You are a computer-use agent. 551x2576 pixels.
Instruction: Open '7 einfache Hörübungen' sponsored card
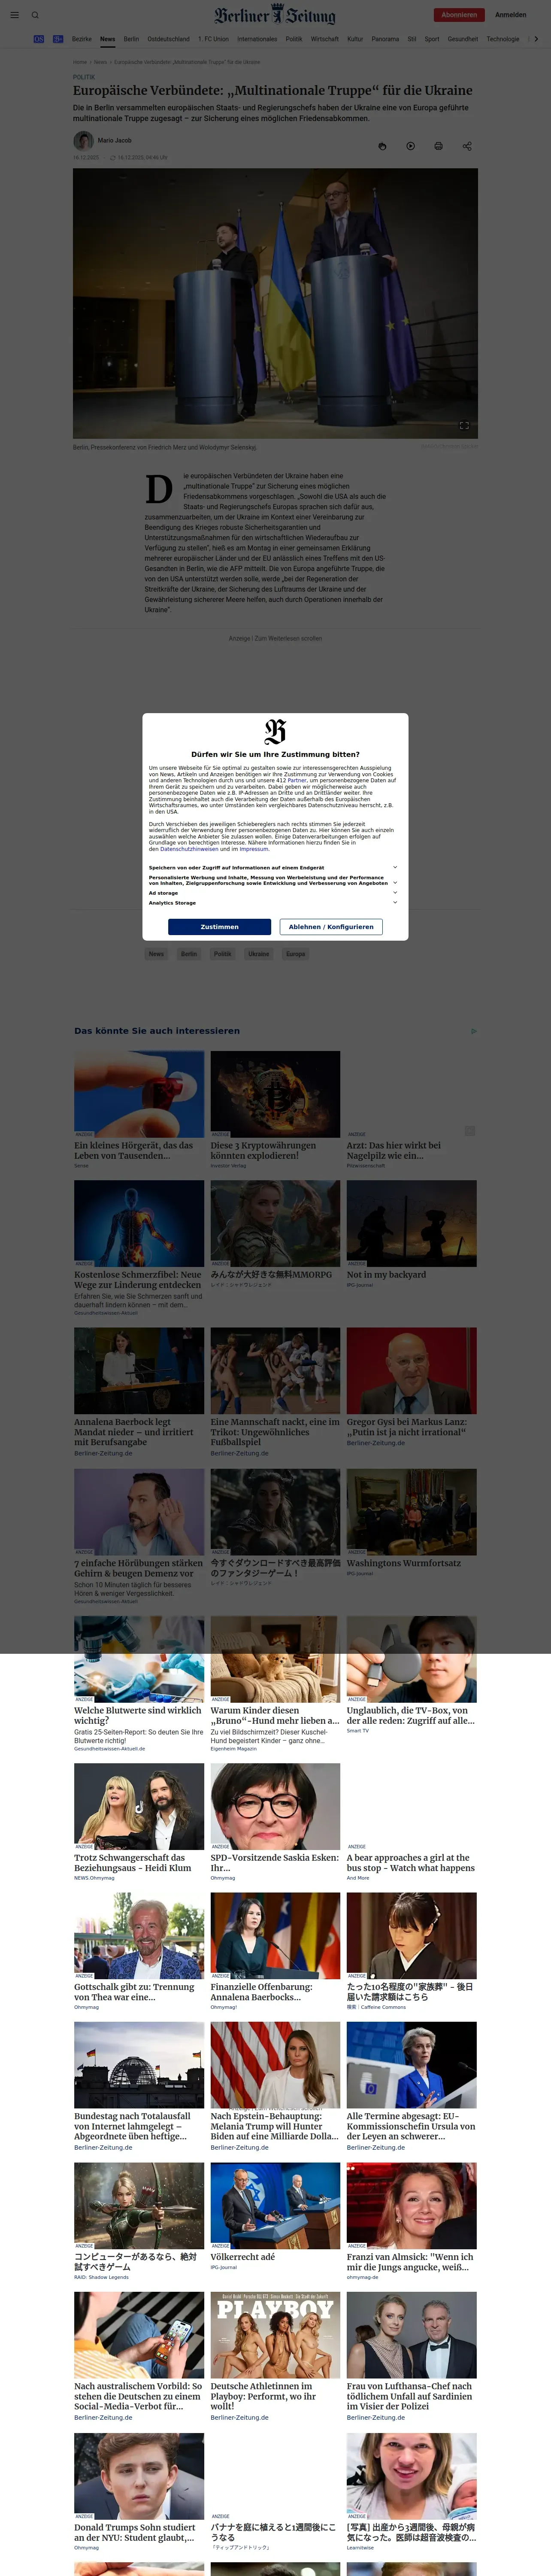[139, 1537]
